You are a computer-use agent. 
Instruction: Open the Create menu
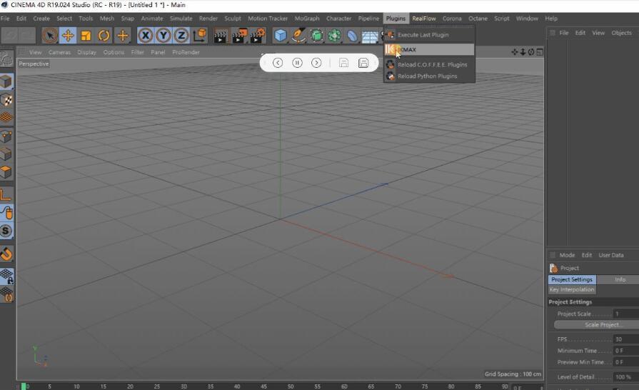point(41,19)
